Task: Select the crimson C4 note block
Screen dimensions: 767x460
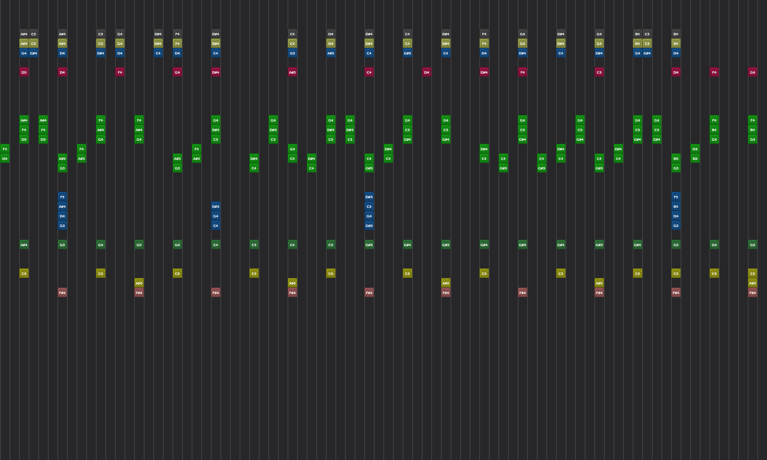Action: [x=369, y=72]
